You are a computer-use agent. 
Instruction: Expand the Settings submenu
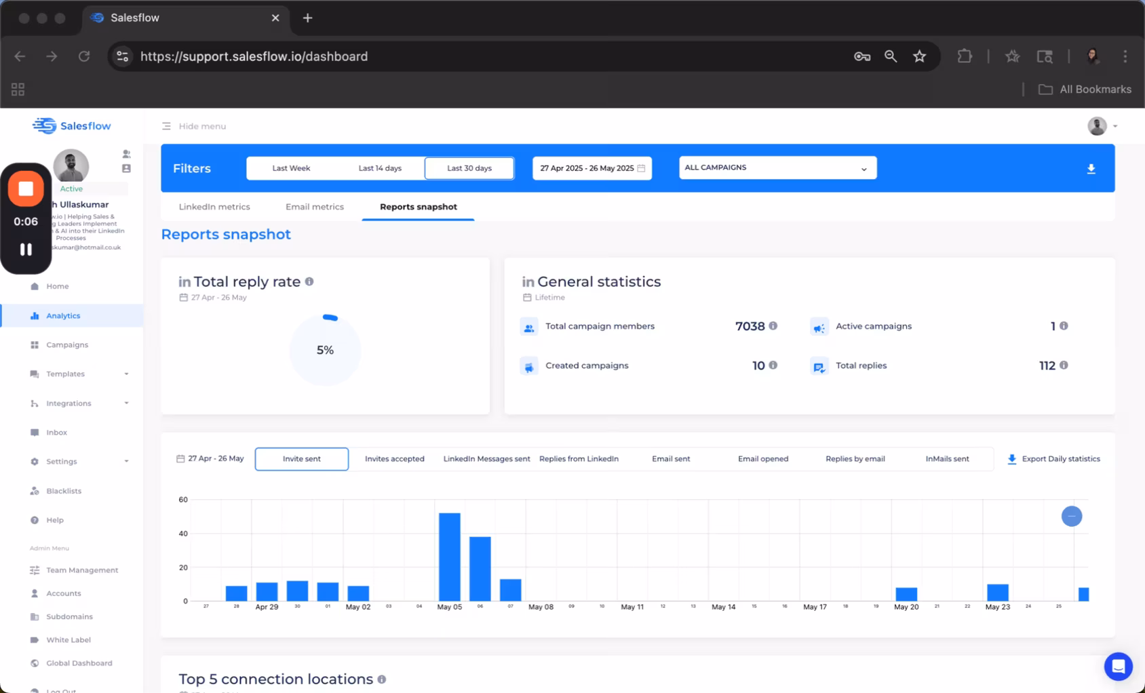point(126,461)
